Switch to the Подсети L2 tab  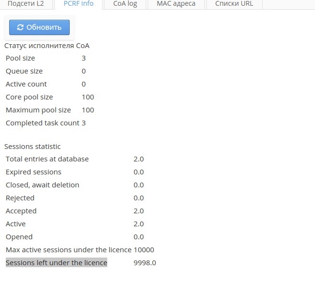(25, 4)
